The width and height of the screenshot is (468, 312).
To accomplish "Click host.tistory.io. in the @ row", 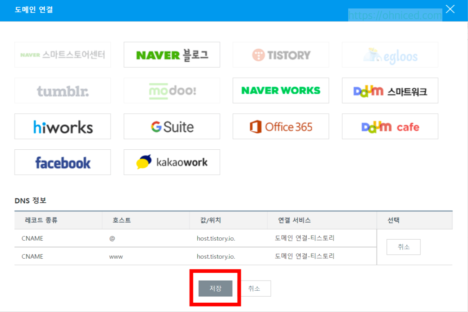I will click(x=216, y=238).
